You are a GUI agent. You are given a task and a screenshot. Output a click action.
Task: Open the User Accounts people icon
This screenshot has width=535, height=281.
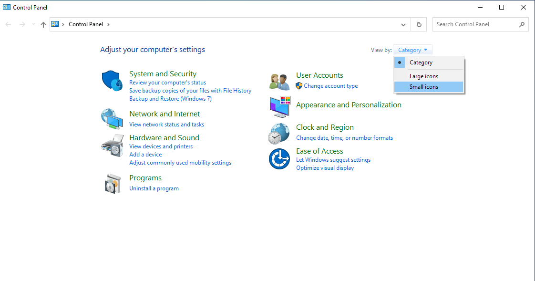279,82
